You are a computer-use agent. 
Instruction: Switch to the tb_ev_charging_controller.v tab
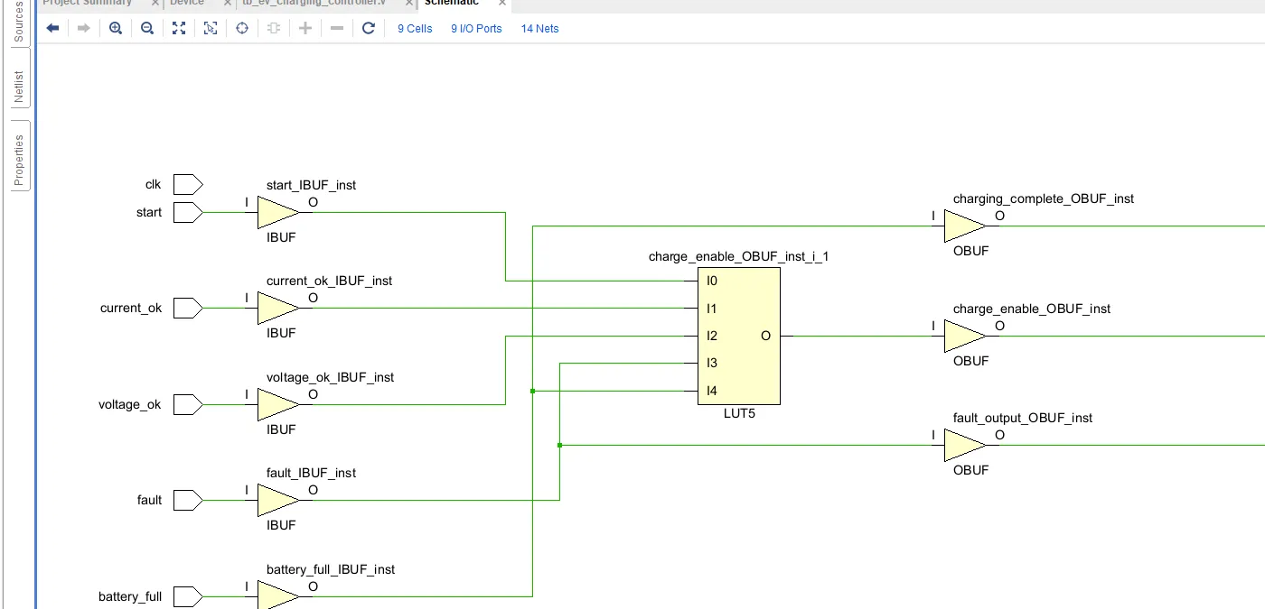(314, 4)
